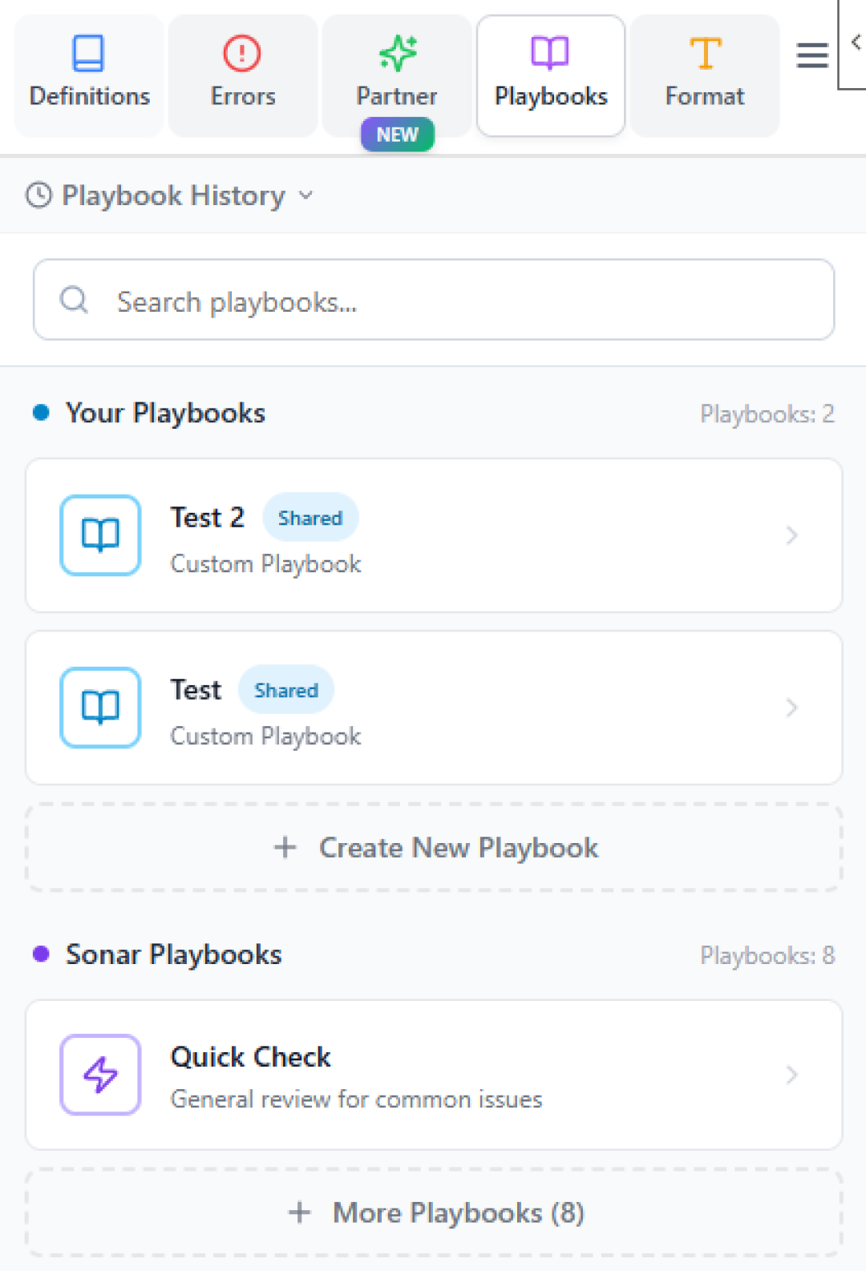Click the Shared badge on Test 2
The image size is (866, 1271).
(310, 518)
